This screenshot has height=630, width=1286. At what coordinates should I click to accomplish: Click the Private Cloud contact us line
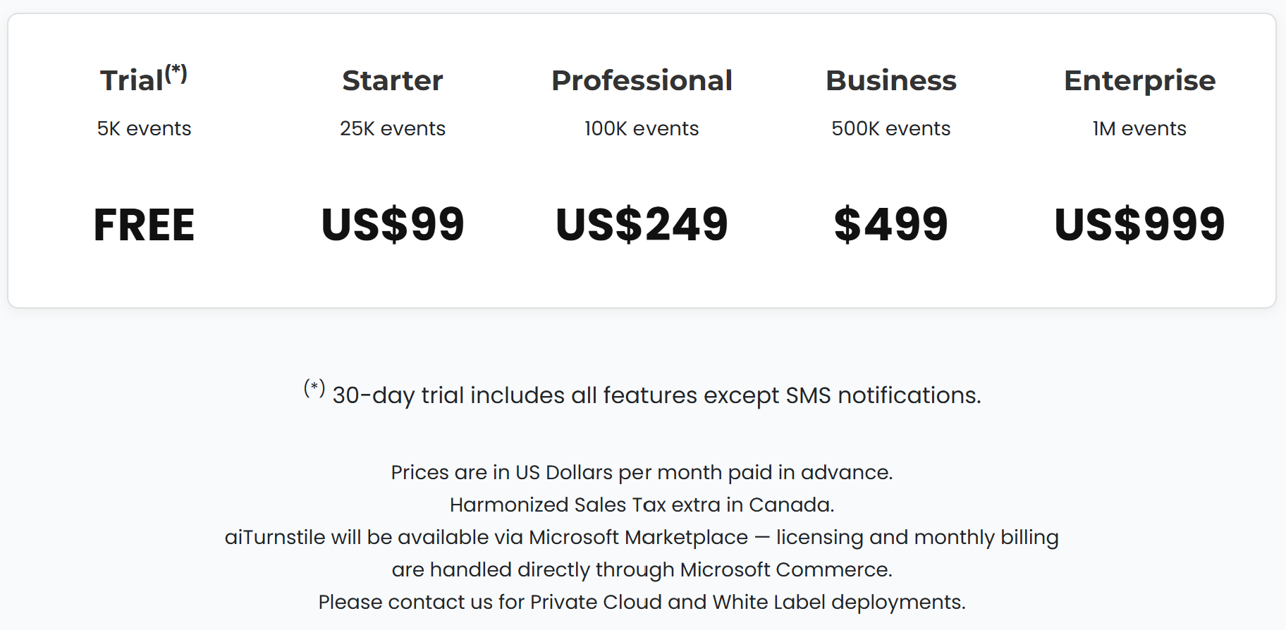click(642, 603)
